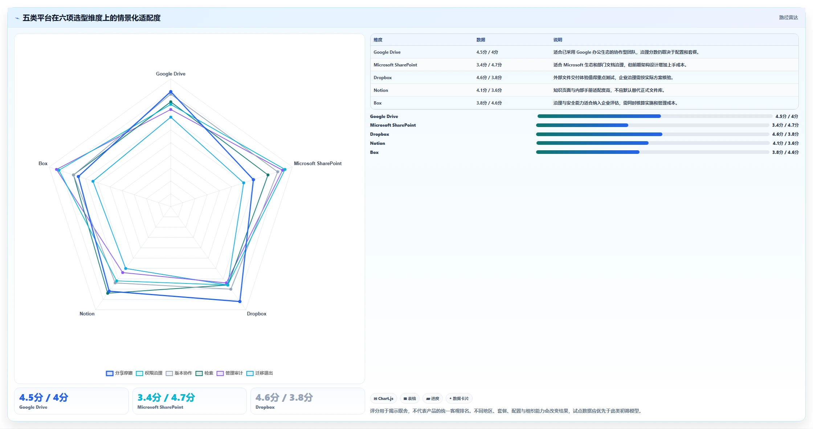This screenshot has width=813, height=429.
Task: Click the 迁移退出 data point on Box axis
Action: click(93, 181)
